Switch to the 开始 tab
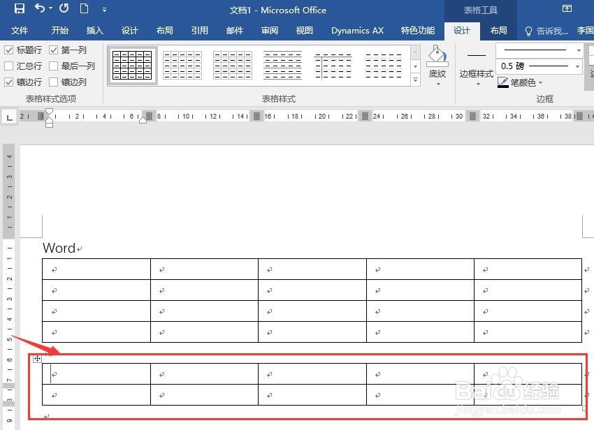This screenshot has height=430, width=594. coord(60,30)
